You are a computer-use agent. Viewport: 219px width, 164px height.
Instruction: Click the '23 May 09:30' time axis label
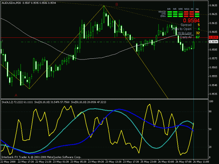point(96,162)
